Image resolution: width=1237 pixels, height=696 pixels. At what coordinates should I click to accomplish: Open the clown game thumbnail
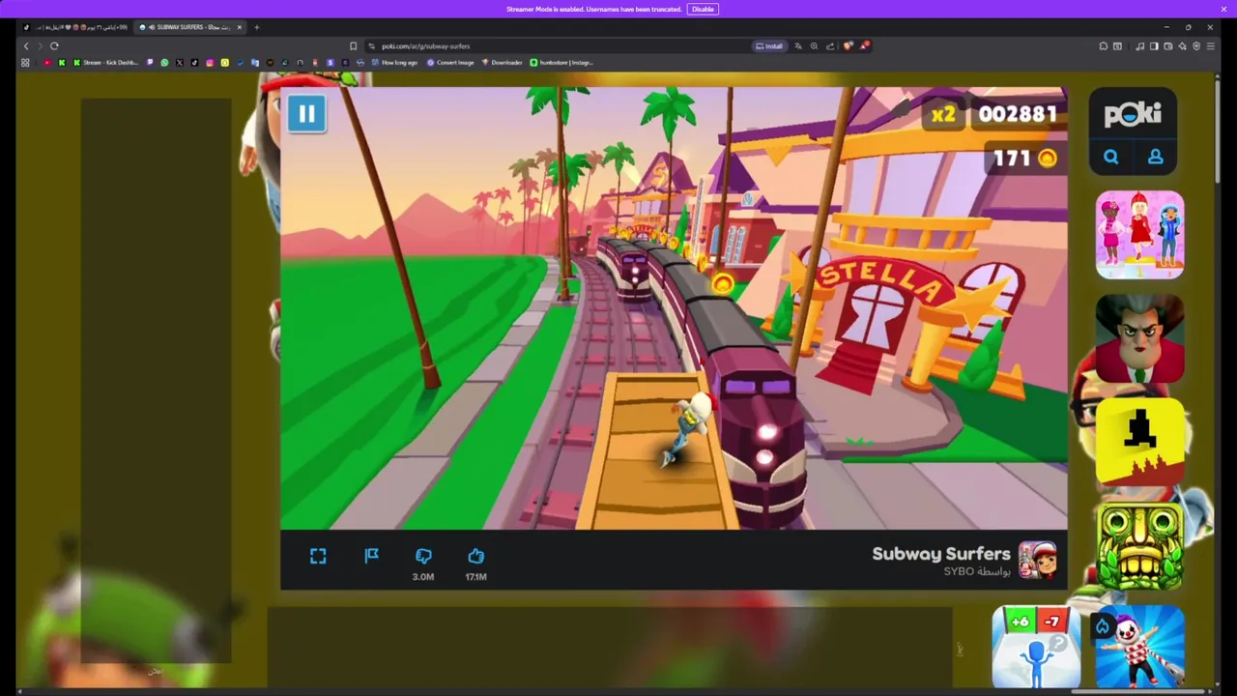pyautogui.click(x=1139, y=646)
